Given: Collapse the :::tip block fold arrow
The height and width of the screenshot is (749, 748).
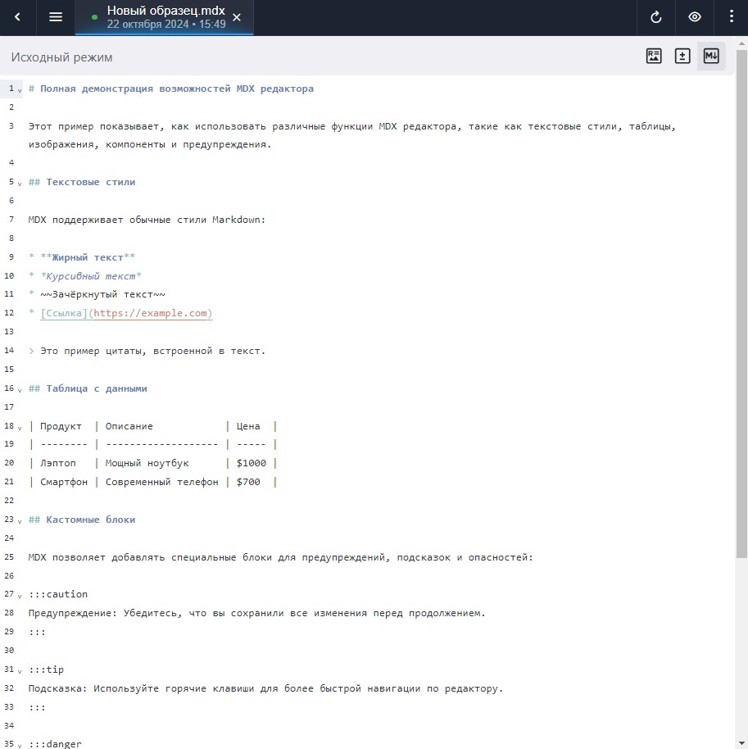Looking at the screenshot, I should pyautogui.click(x=20, y=671).
